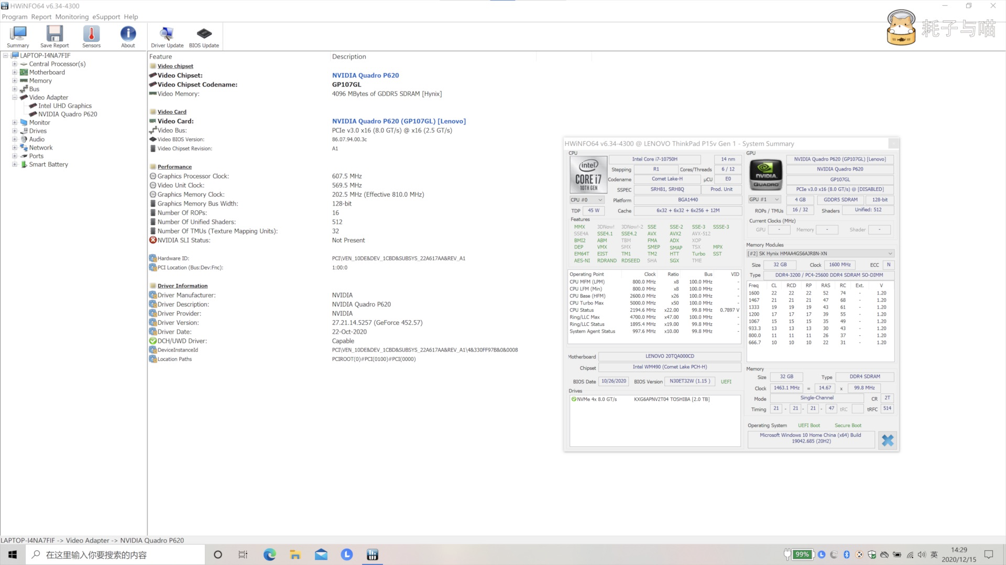
Task: Click Graphics Processor Clock icon
Action: pyautogui.click(x=153, y=176)
